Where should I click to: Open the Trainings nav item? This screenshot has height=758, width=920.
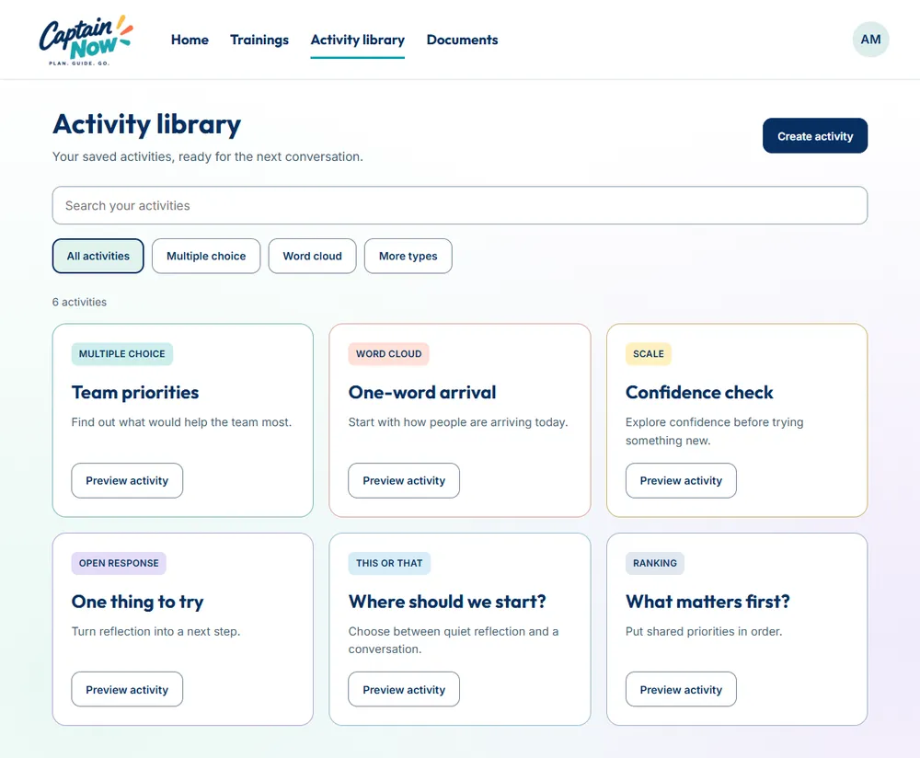click(x=259, y=40)
